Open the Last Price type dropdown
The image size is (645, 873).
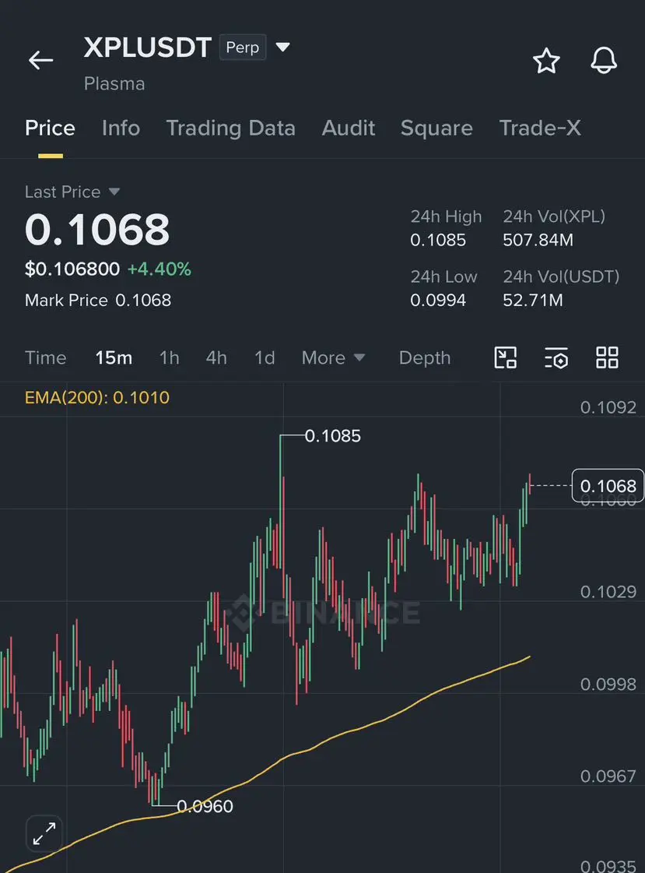pyautogui.click(x=114, y=192)
